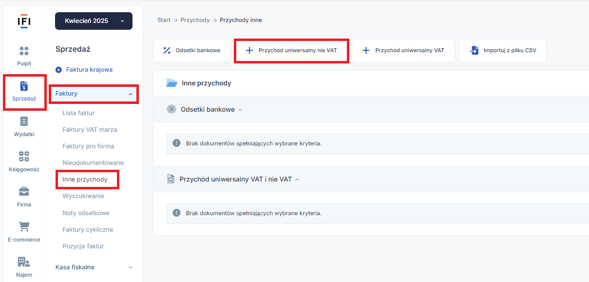Open Księgowość calculator icon
Screen dimensions: 589x282
coord(24,157)
